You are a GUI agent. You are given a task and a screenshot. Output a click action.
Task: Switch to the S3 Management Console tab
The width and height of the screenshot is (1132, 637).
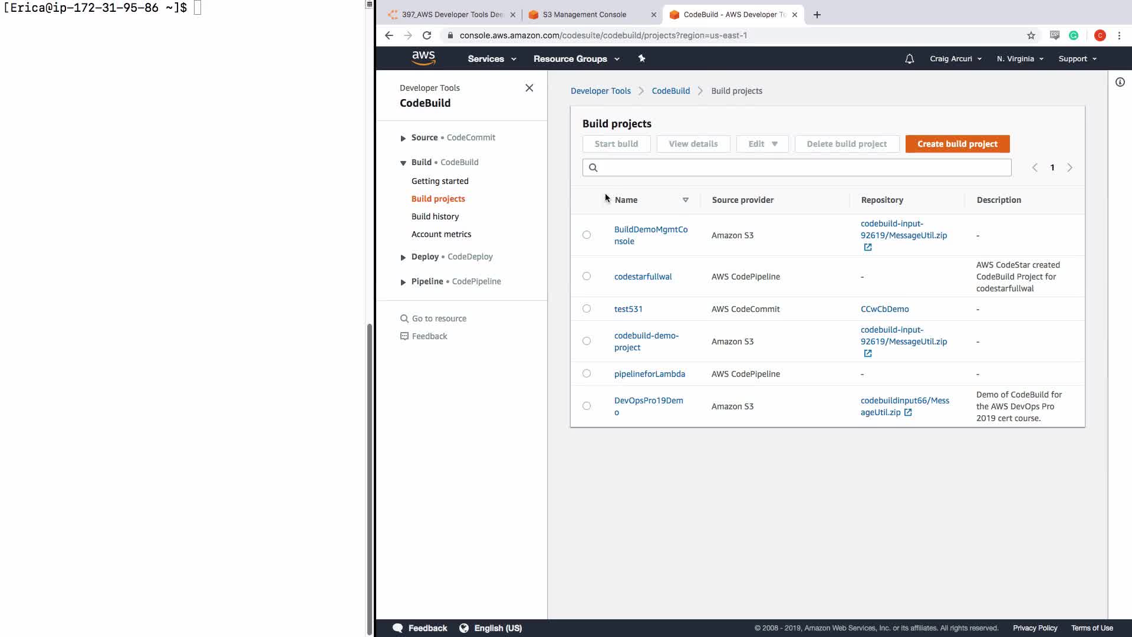coord(584,15)
